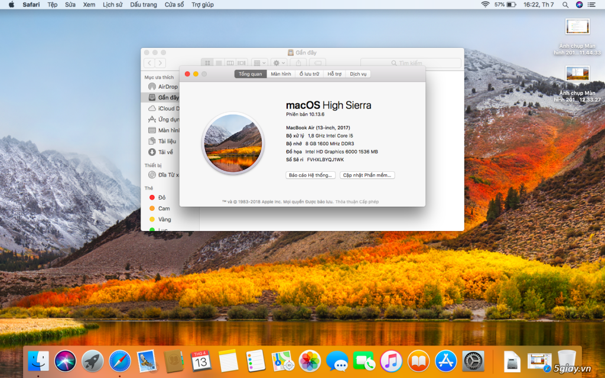The height and width of the screenshot is (378, 605).
Task: Switch to the Tổng quan tab
Action: pyautogui.click(x=251, y=74)
